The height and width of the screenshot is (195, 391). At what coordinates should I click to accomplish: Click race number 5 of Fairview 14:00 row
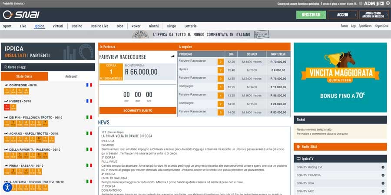[x=220, y=112]
